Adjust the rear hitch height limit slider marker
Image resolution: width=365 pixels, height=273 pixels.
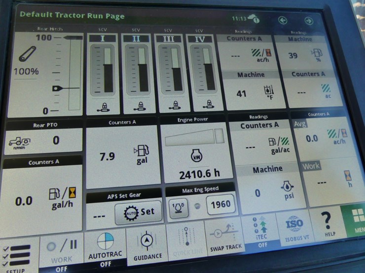click(x=73, y=37)
